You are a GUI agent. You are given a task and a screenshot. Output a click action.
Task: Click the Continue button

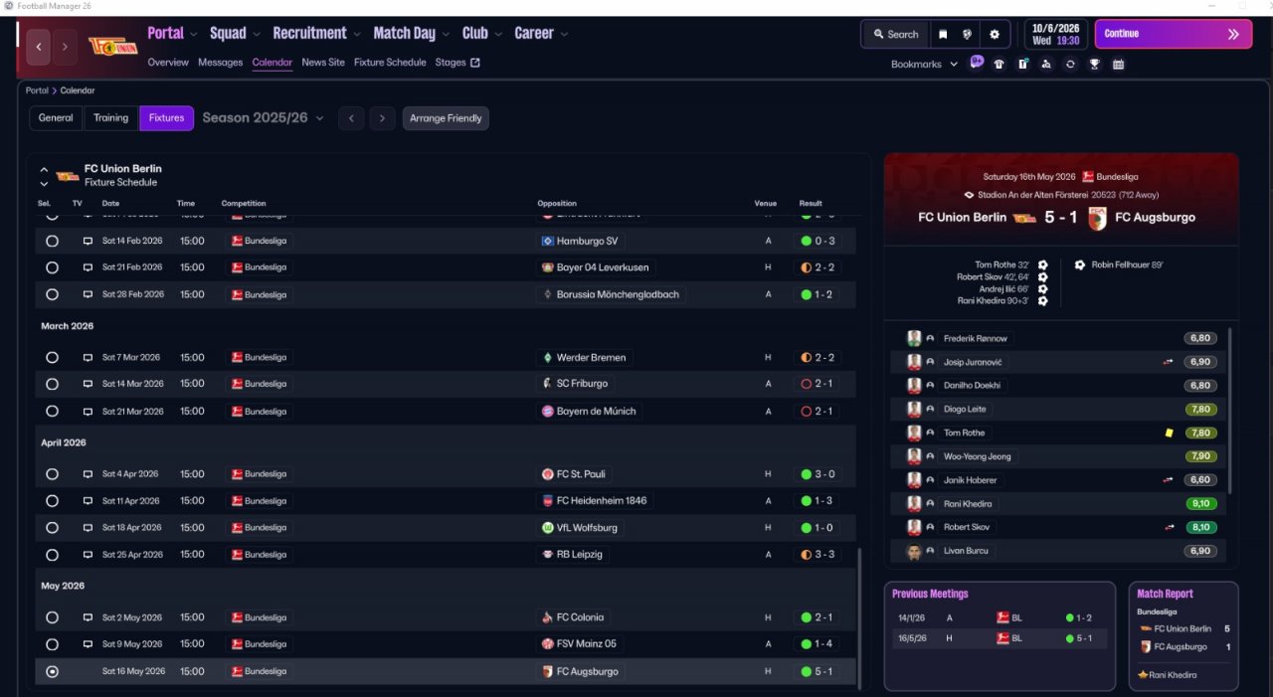coord(1174,34)
